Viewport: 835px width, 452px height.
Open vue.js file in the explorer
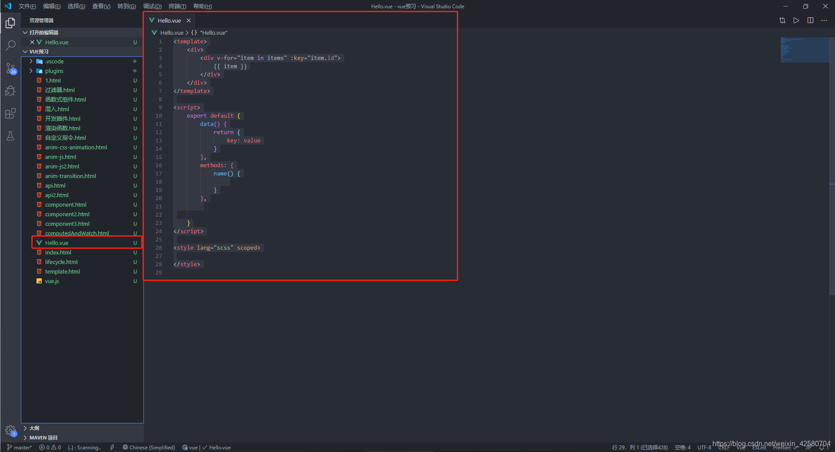(x=83, y=281)
